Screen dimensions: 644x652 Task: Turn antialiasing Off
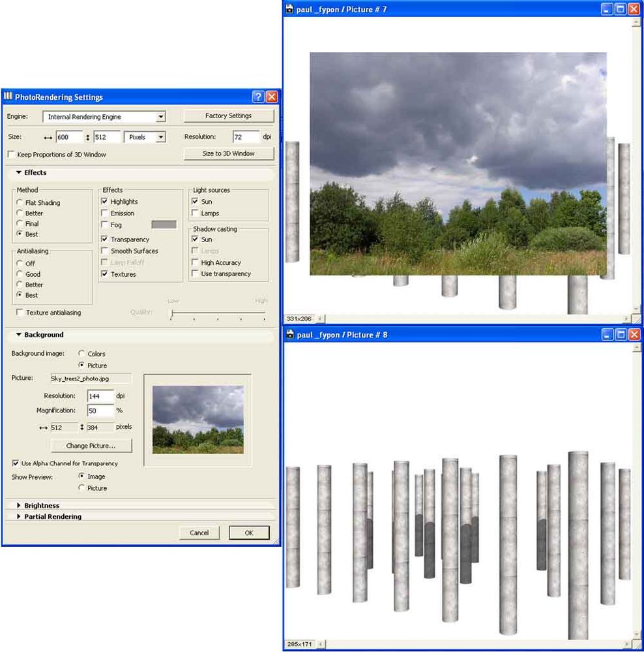(20, 263)
